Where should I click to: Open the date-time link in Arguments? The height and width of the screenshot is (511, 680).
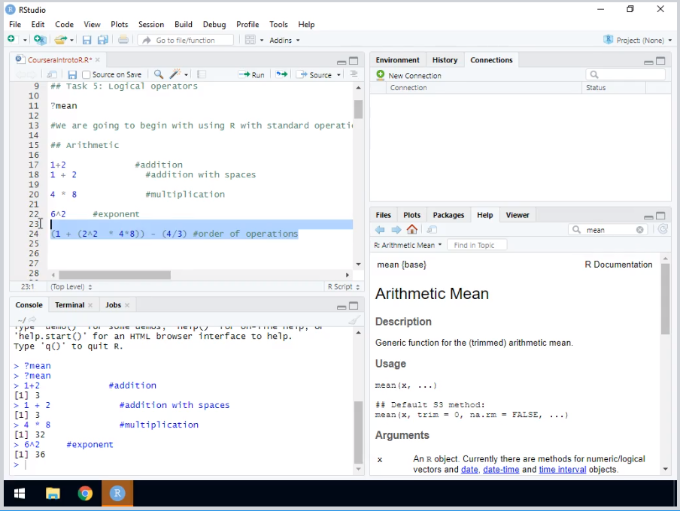500,470
